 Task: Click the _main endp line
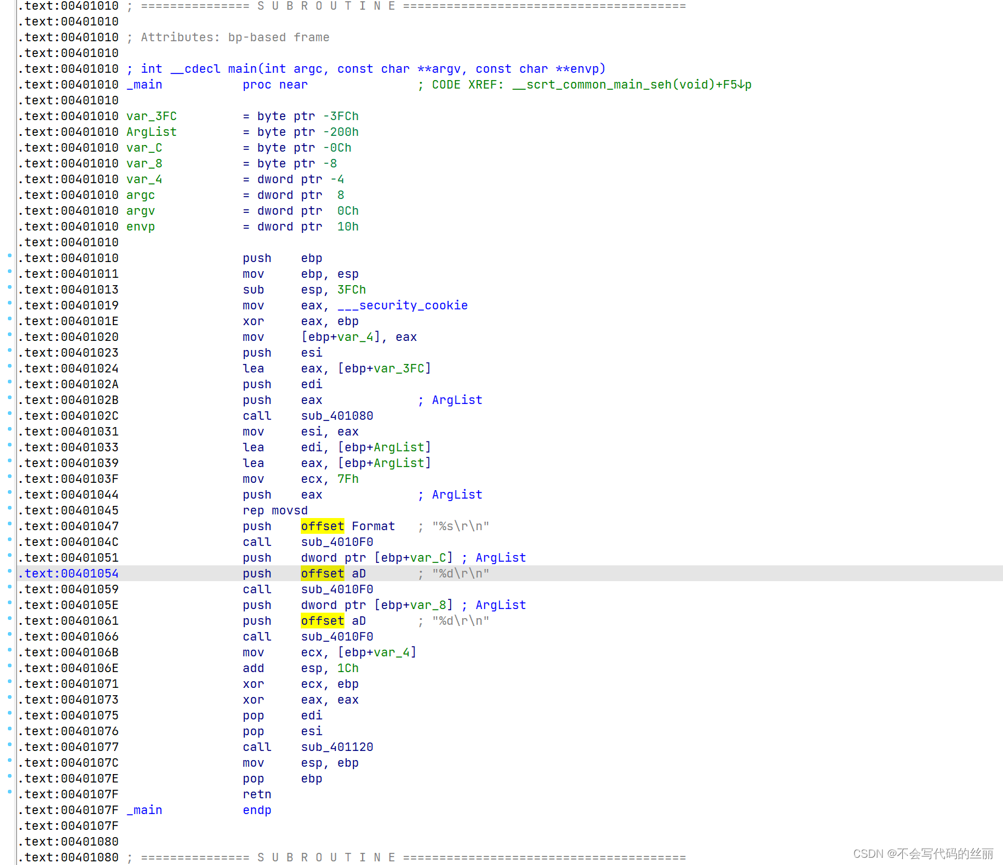199,810
